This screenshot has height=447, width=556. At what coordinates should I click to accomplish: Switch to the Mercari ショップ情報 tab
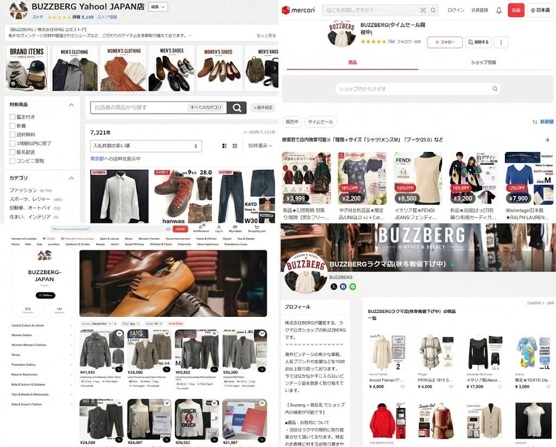coord(483,62)
